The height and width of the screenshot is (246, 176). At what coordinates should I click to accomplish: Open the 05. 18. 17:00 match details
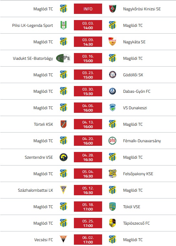coord(88,207)
